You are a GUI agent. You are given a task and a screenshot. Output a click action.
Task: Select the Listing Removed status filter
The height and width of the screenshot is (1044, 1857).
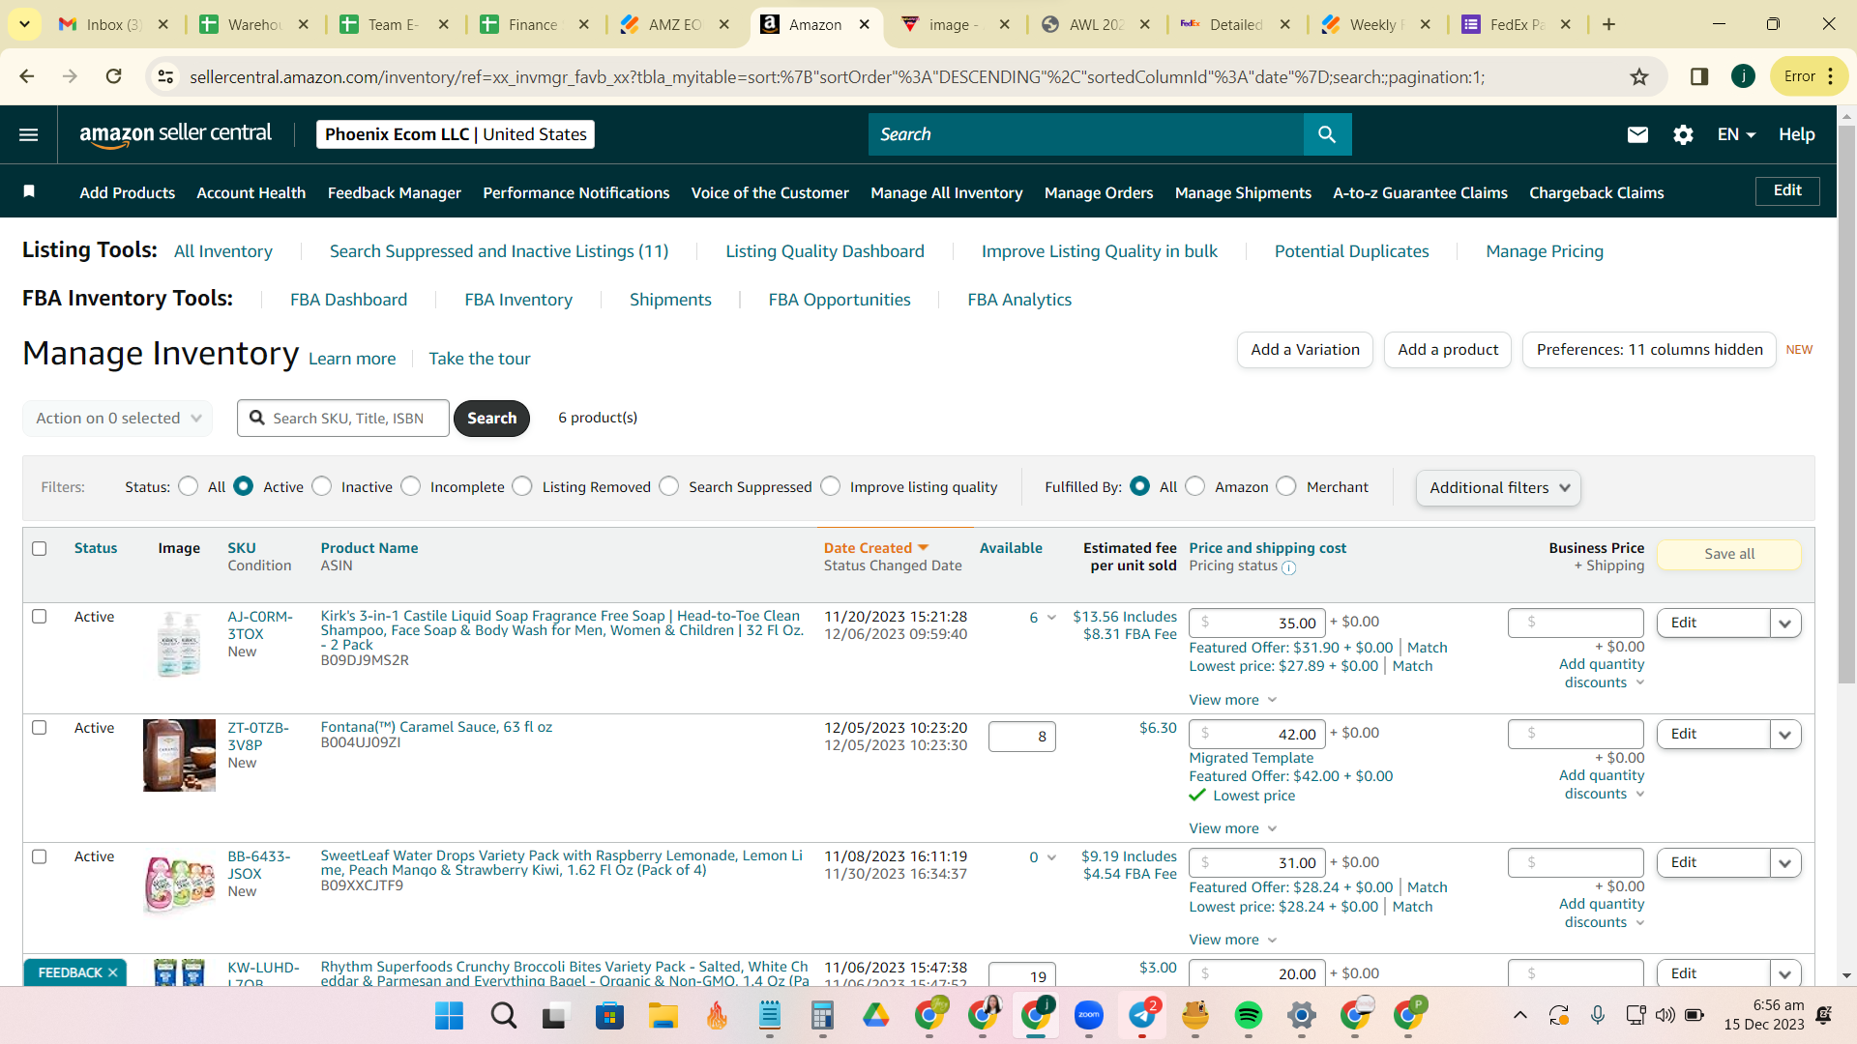pos(522,486)
